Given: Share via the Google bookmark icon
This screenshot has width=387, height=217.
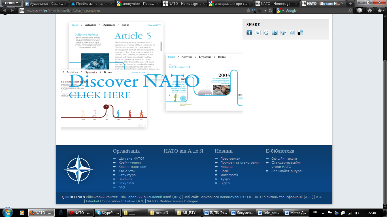Looking at the screenshot, I should (x=266, y=33).
